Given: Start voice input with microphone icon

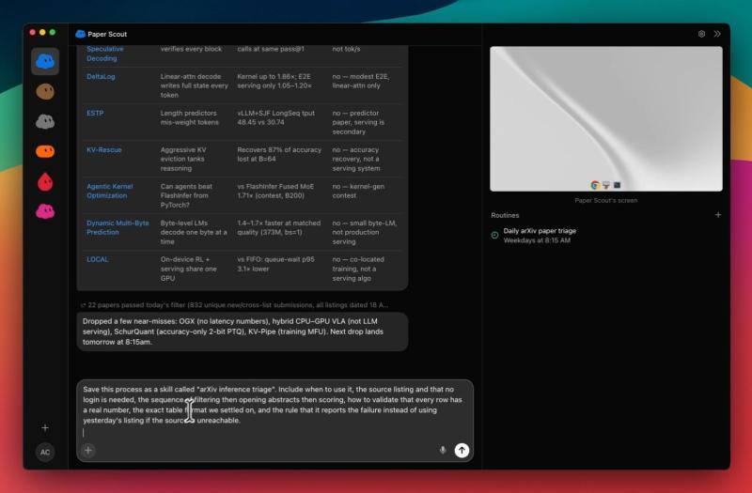Looking at the screenshot, I should click(443, 451).
